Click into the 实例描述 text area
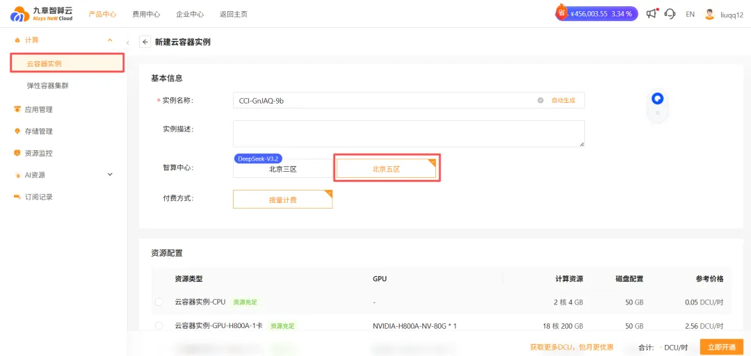 tap(408, 133)
